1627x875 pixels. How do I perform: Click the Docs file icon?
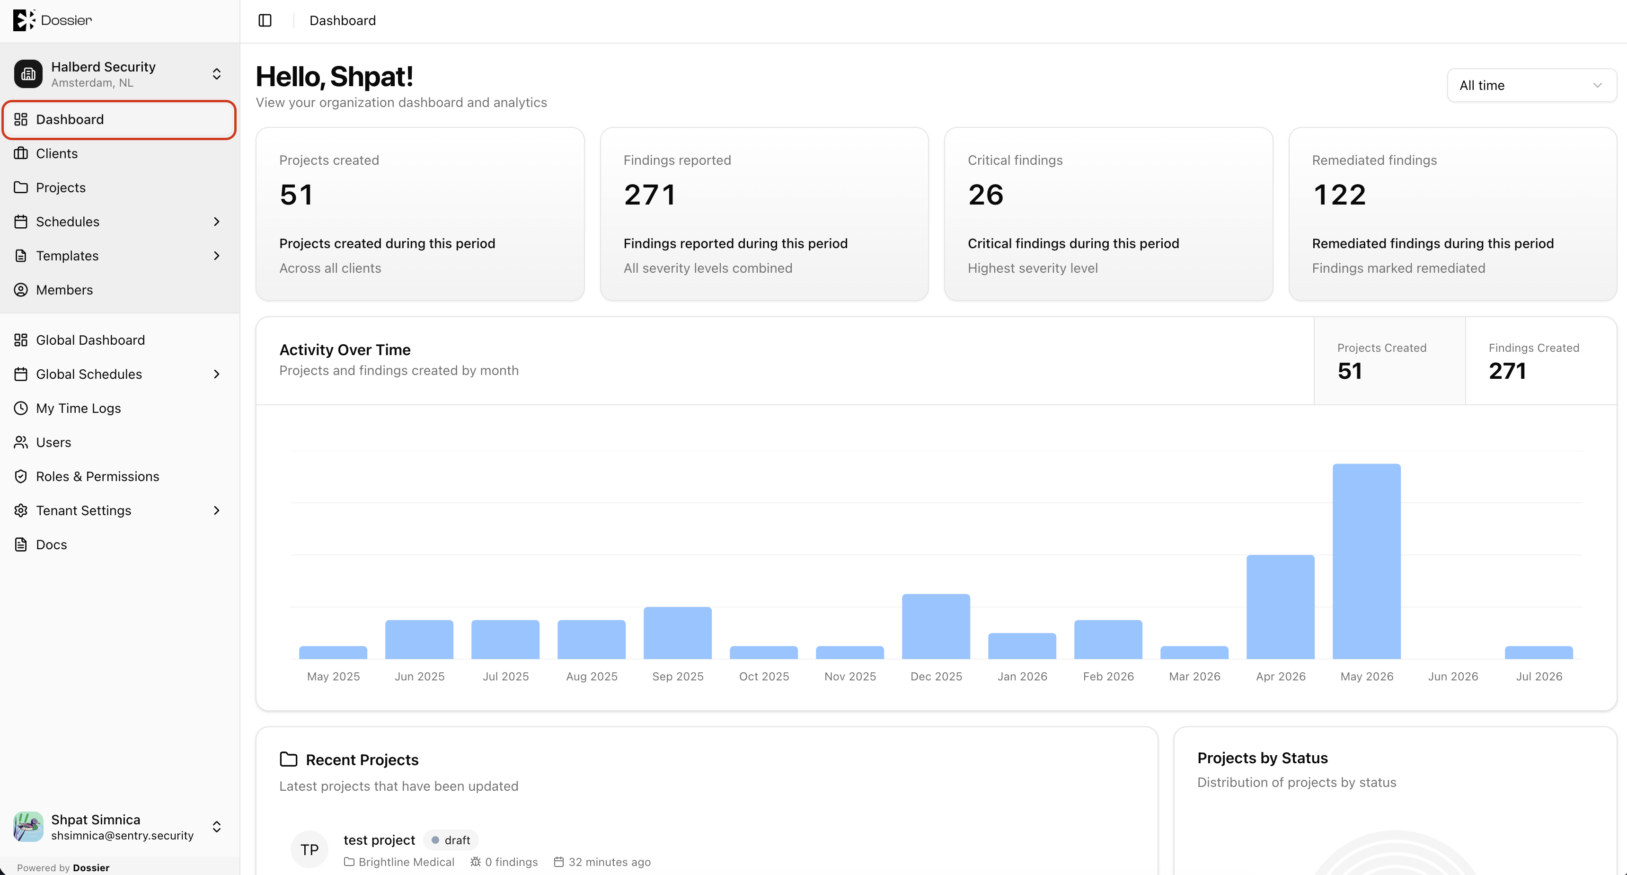coord(21,545)
